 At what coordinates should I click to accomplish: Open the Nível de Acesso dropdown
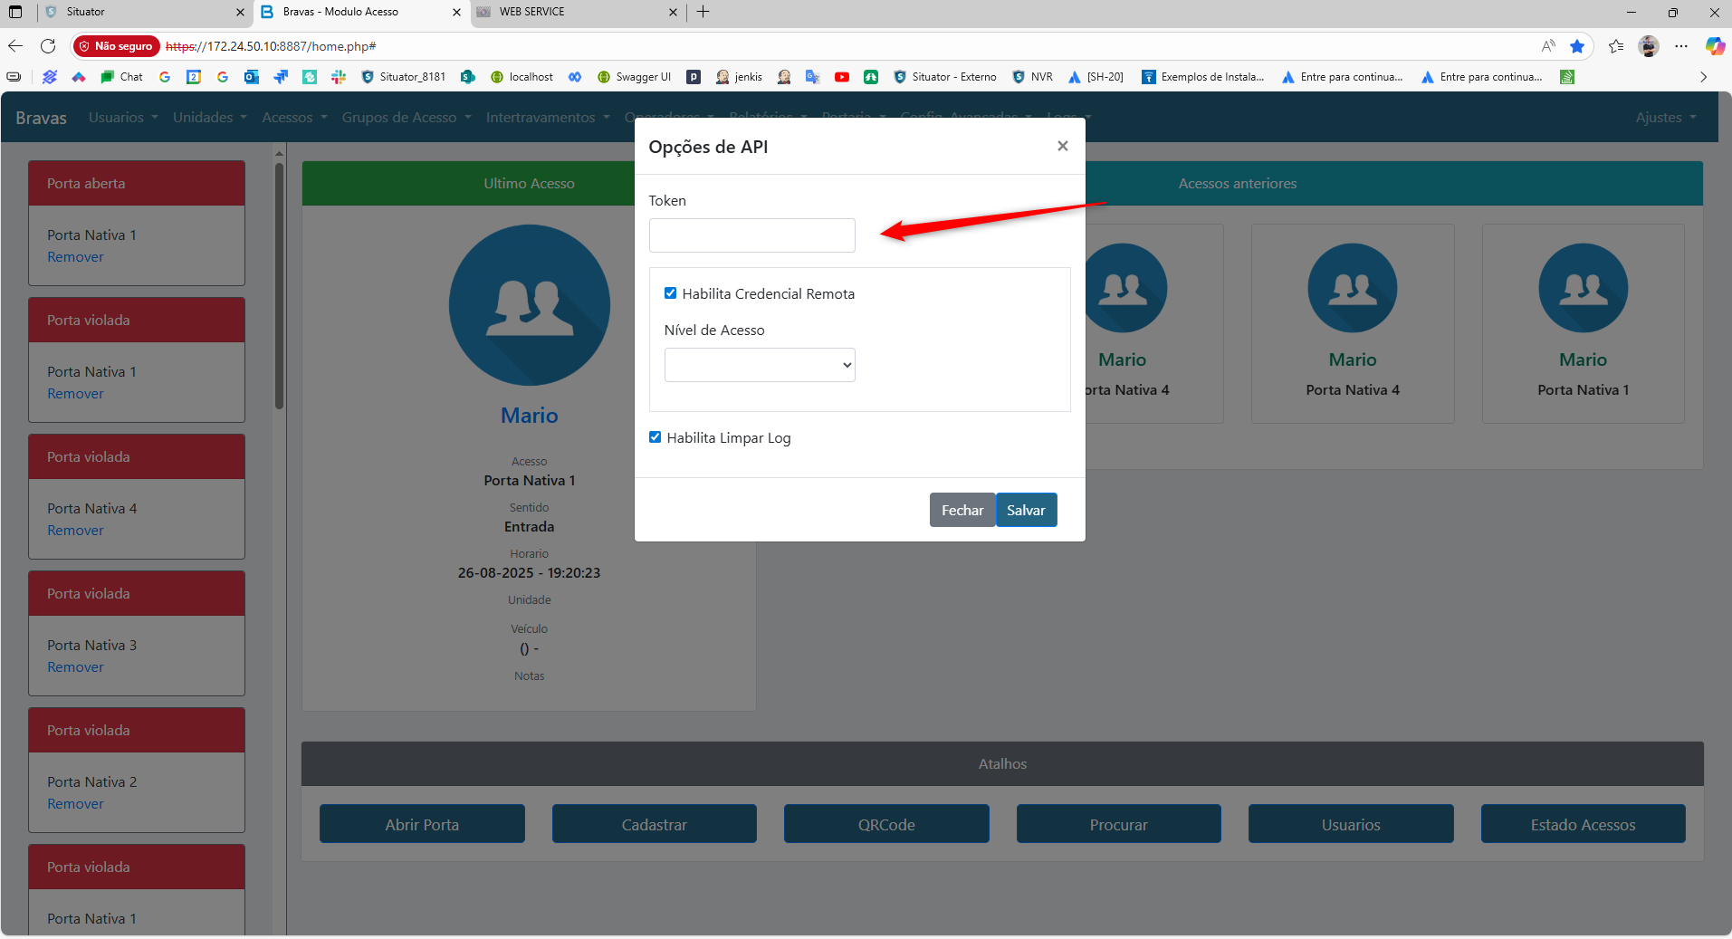pyautogui.click(x=759, y=365)
